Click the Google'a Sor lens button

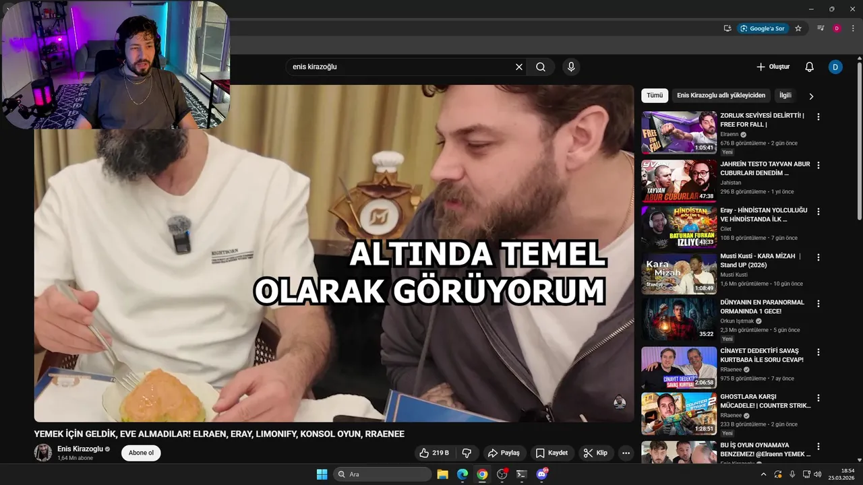(763, 28)
